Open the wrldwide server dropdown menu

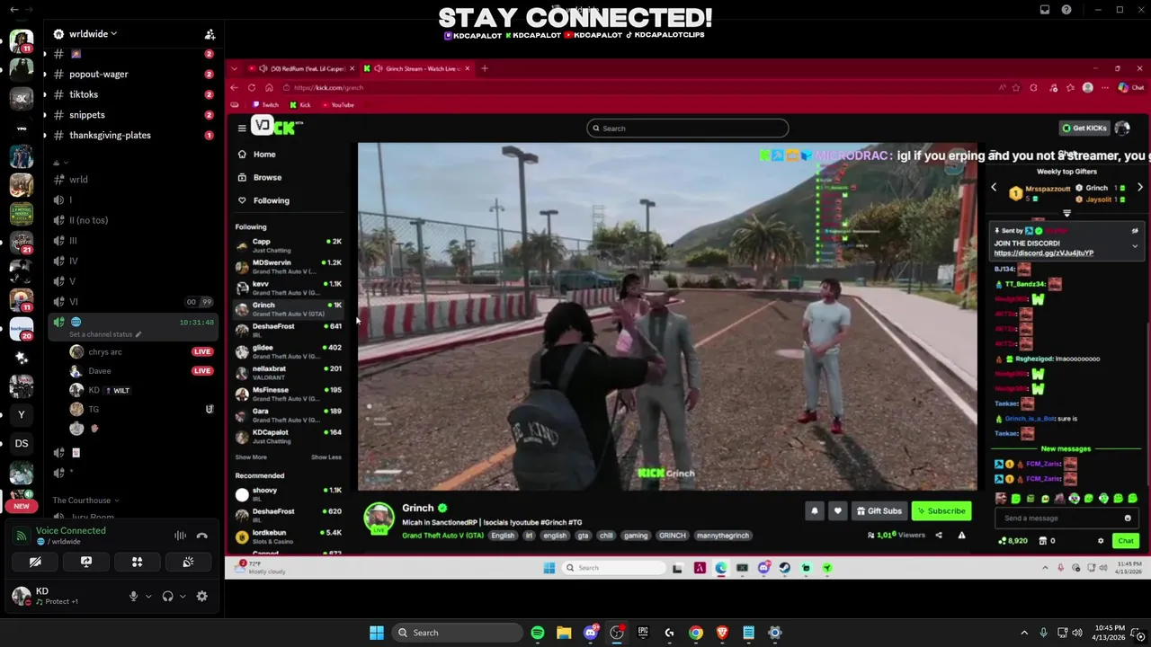coord(93,33)
